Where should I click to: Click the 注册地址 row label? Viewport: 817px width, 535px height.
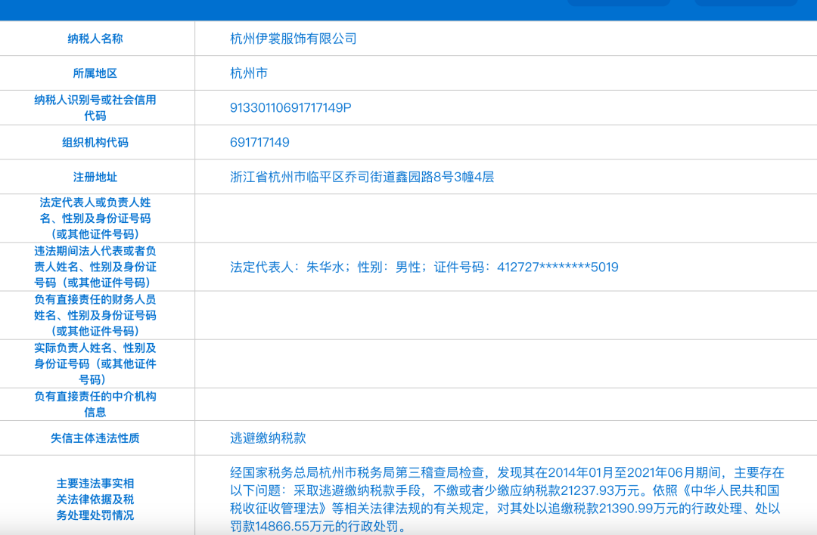(99, 177)
